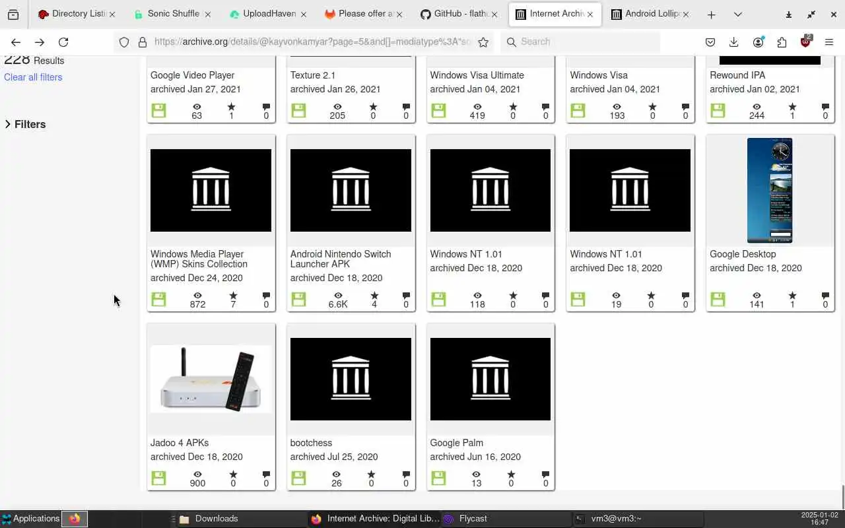845x528 pixels.
Task: Switch to vm3@vm3 terminal in taskbar
Action: (x=637, y=519)
